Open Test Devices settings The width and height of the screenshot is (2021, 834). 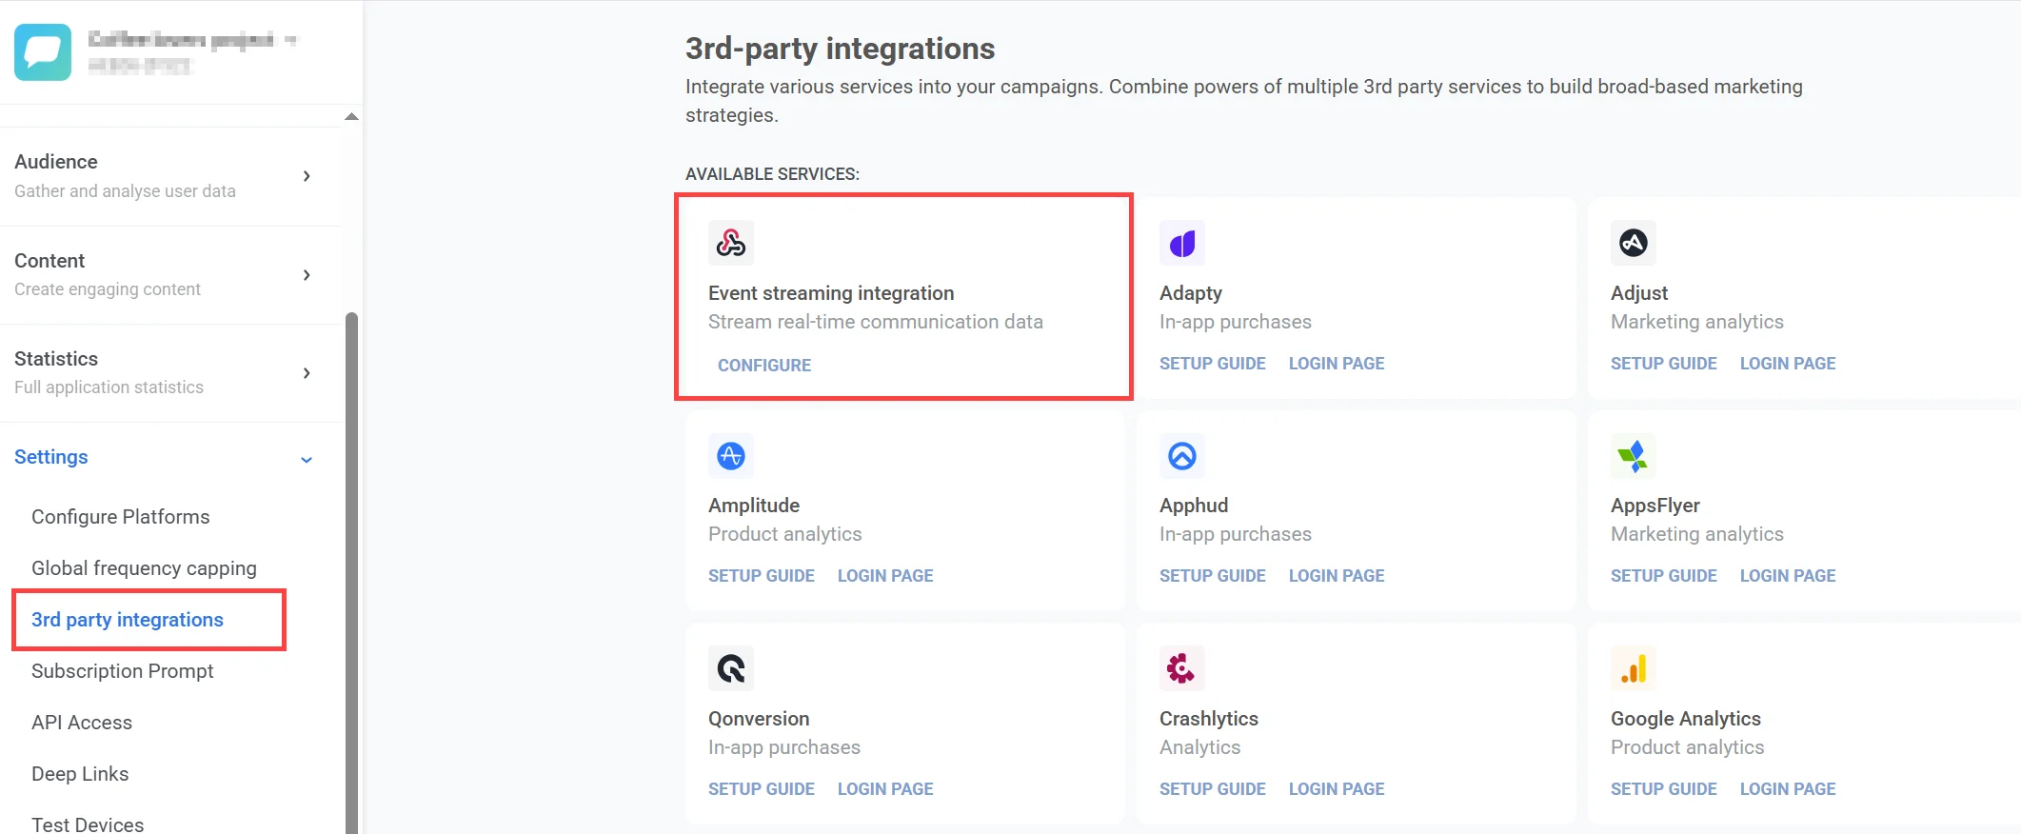pyautogui.click(x=88, y=824)
